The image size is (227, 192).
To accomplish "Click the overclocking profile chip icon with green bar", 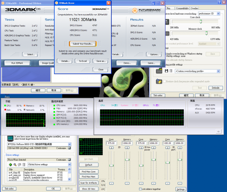I will click(x=159, y=71).
